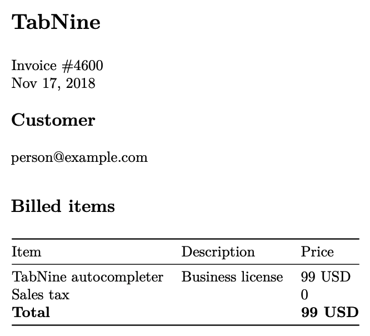Click the bold Total label
370x336 pixels.
point(31,312)
